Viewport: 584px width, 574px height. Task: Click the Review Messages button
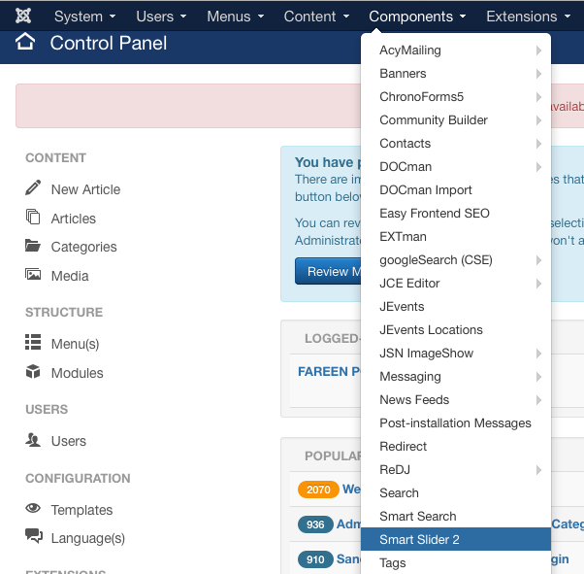point(328,271)
